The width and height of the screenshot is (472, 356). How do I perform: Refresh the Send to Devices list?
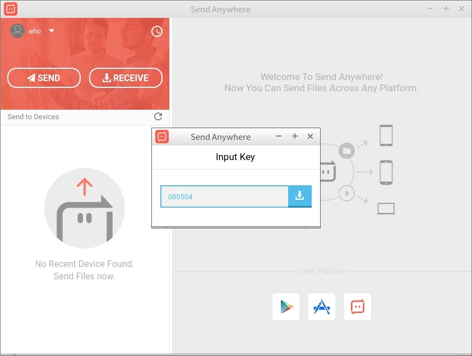[x=158, y=116]
